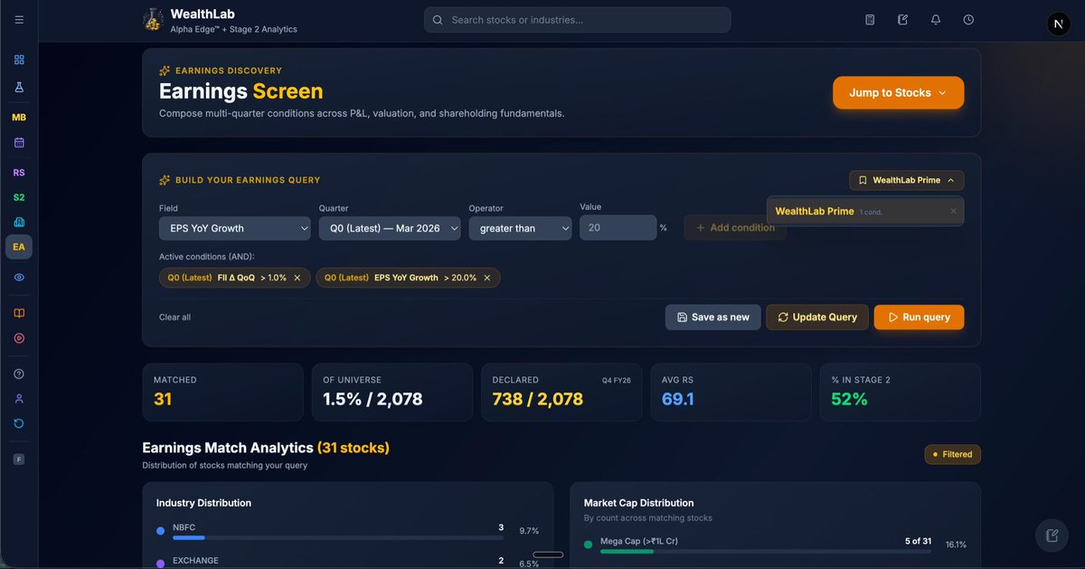The height and width of the screenshot is (569, 1085).
Task: Expand the Jump to Stocks dropdown
Action: [898, 92]
